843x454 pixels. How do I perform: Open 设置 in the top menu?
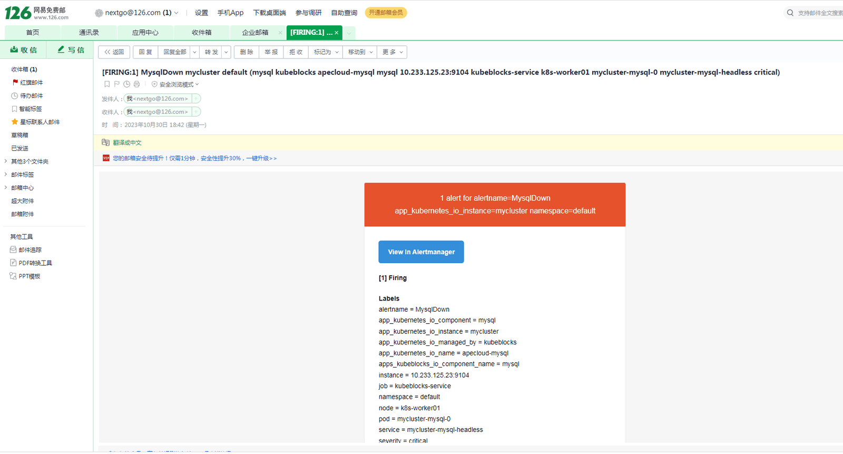pyautogui.click(x=201, y=13)
